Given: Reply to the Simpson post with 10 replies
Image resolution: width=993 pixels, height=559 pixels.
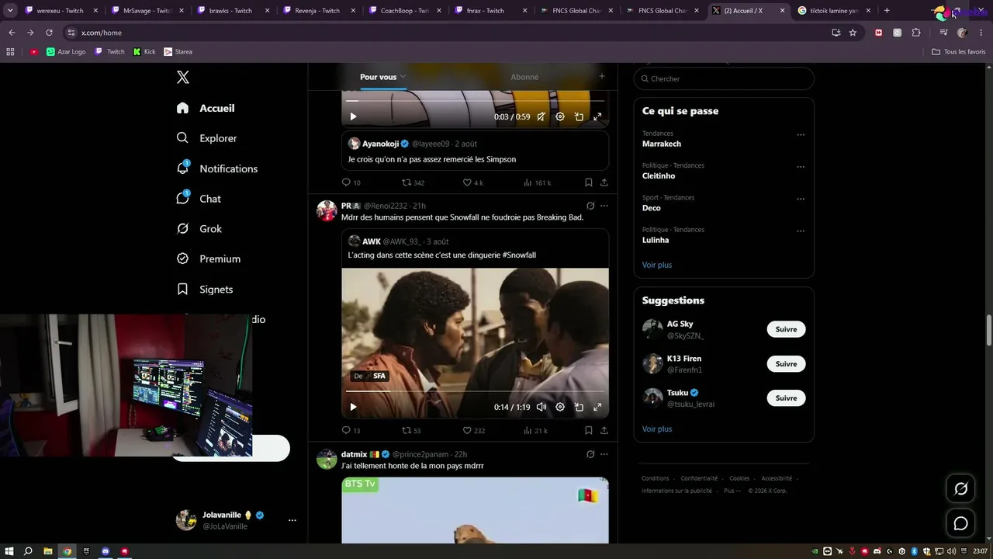Looking at the screenshot, I should click(x=351, y=182).
